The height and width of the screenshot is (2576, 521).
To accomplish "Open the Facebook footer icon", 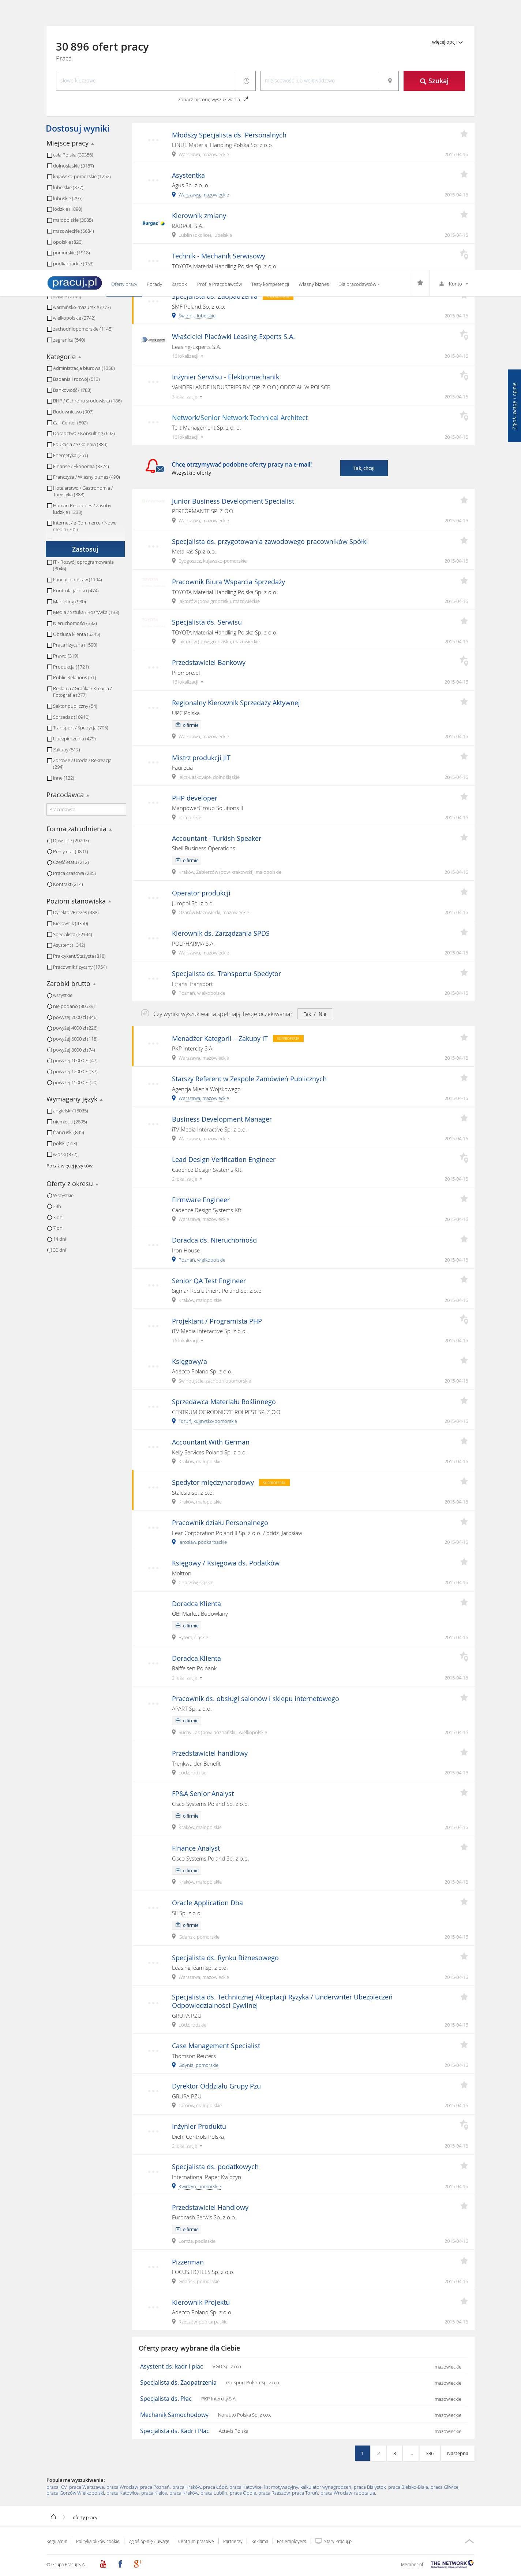I will 120,2563.
